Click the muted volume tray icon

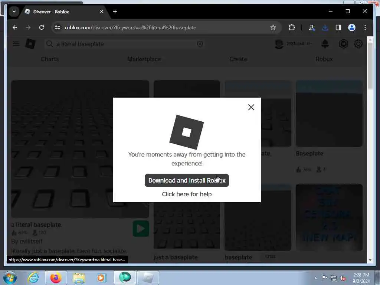343,278
